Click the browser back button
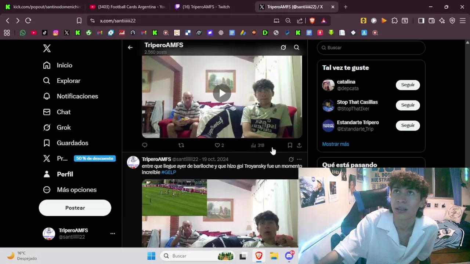The image size is (470, 264). [8, 21]
